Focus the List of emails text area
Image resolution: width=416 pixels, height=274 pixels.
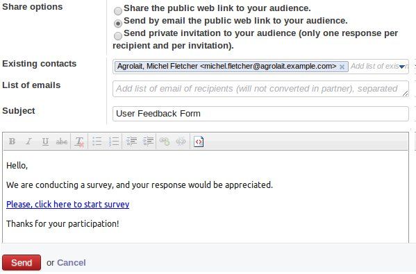pos(260,89)
